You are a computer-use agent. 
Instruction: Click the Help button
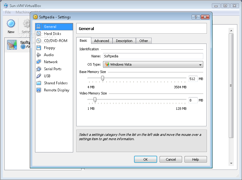pyautogui.click(x=195, y=159)
